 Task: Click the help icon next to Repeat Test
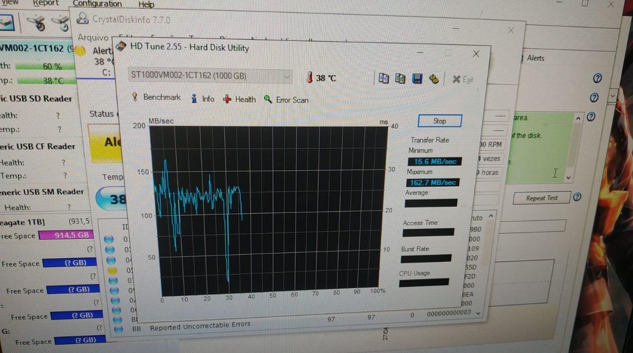[x=577, y=197]
